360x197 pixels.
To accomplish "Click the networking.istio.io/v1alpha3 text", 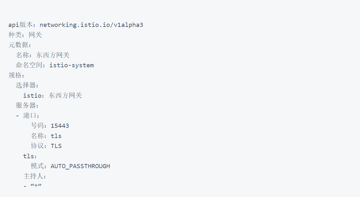I will pyautogui.click(x=91, y=25).
